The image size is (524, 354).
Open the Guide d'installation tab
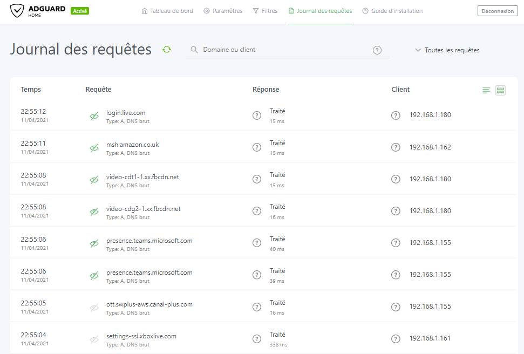[393, 11]
